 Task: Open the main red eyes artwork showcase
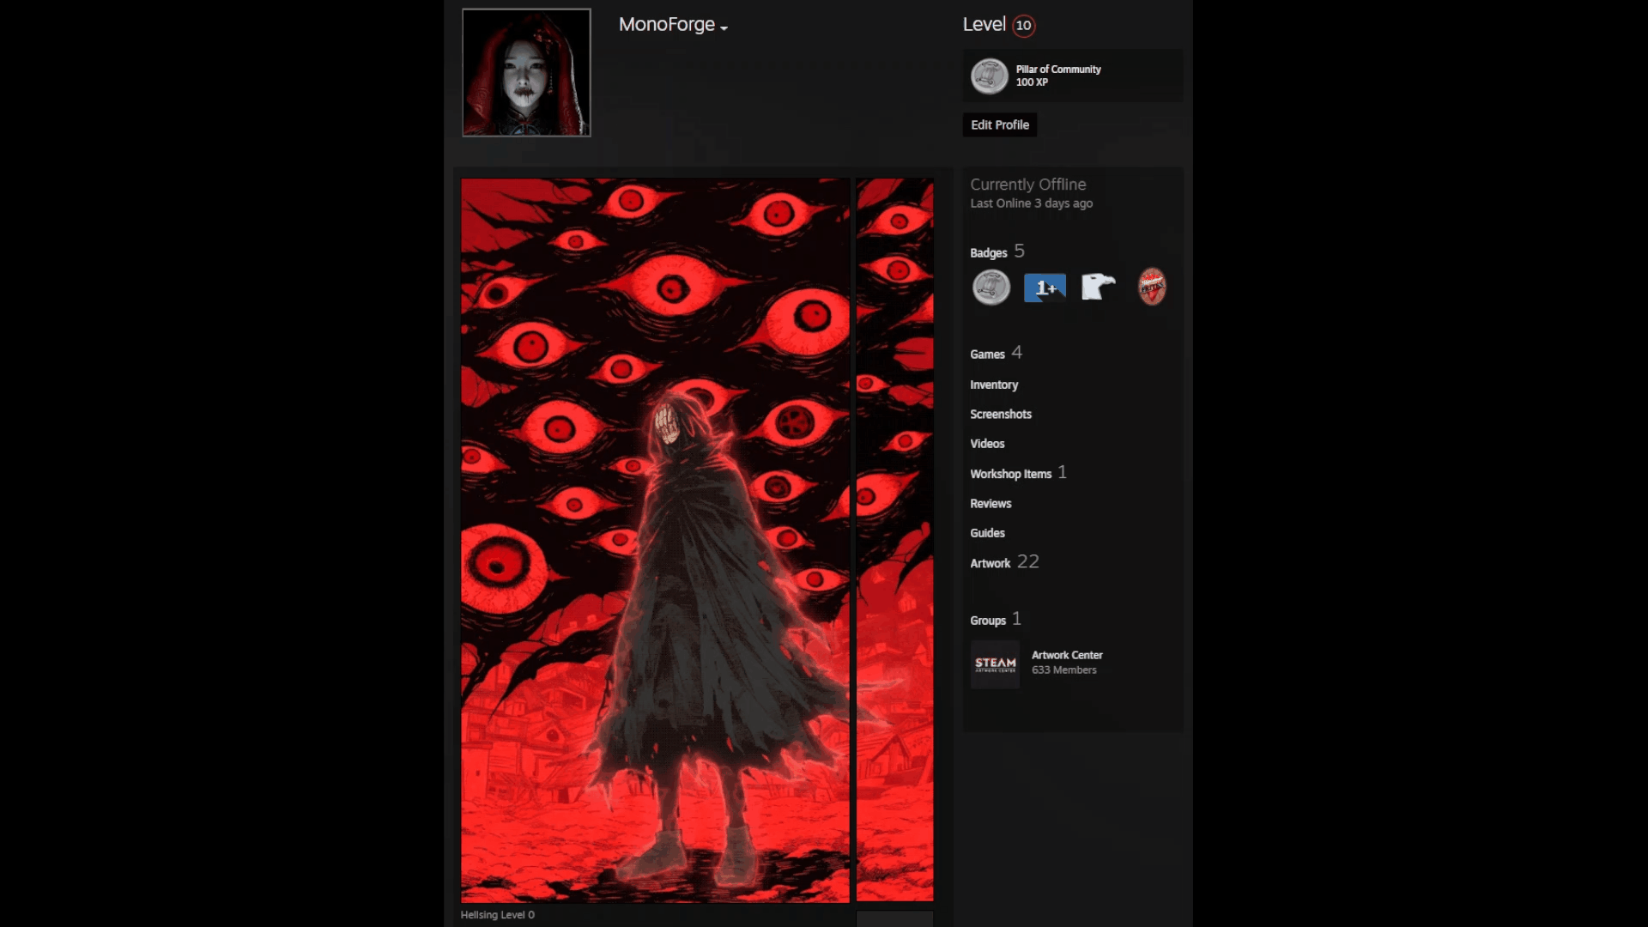[x=655, y=540]
